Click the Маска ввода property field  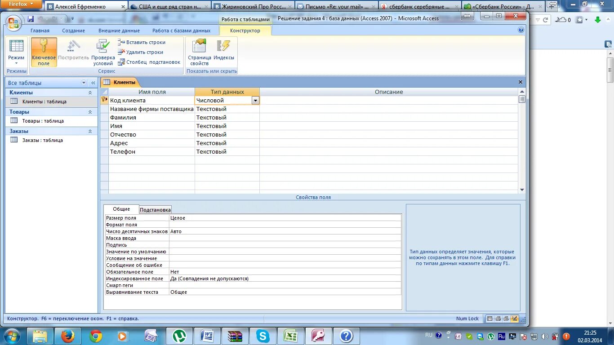tap(285, 238)
